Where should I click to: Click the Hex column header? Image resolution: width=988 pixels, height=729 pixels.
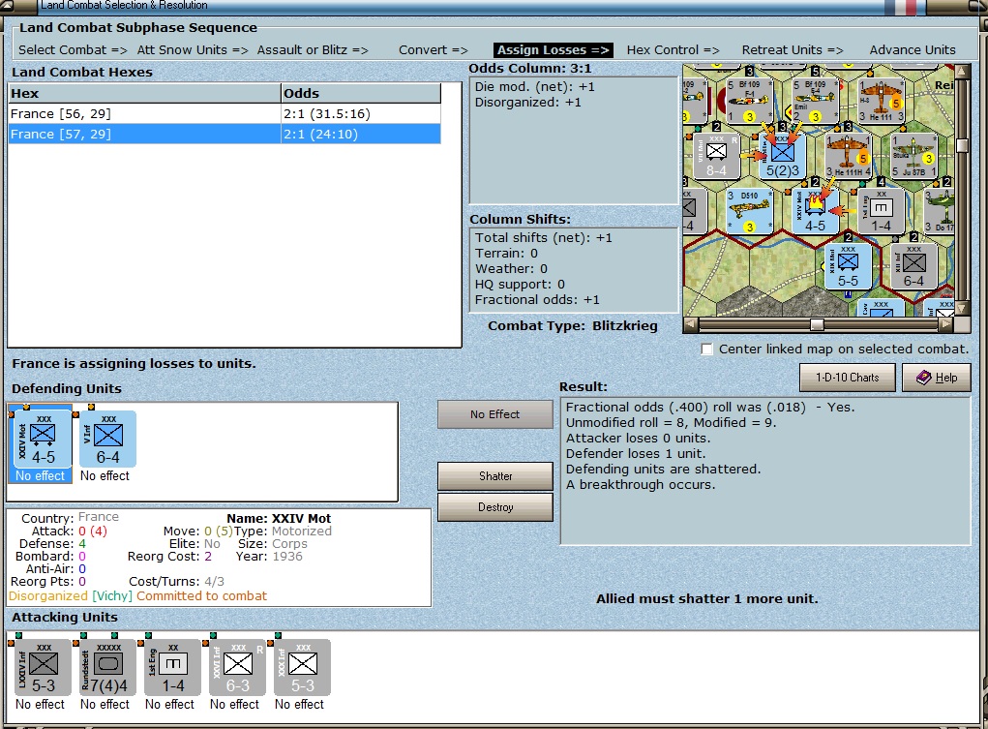tap(144, 93)
